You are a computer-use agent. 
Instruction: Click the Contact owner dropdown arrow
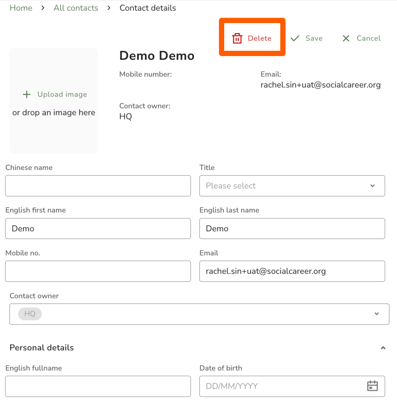pos(377,314)
